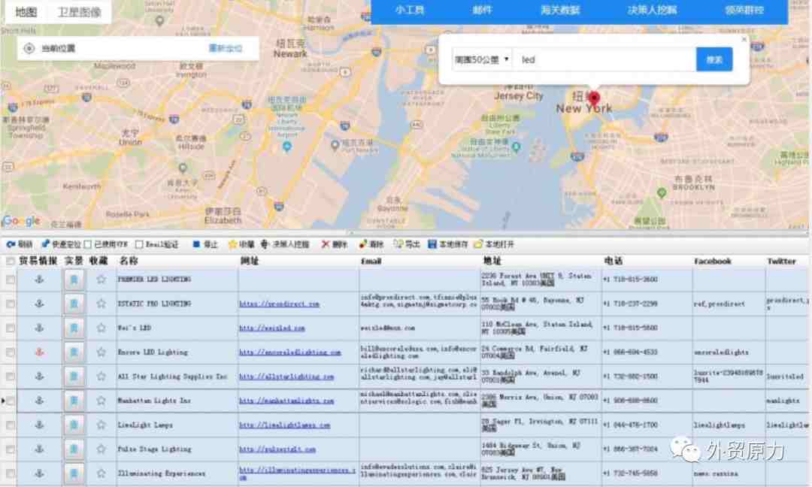Check the PREMIER LED LIGHTING row checkbox

click(x=11, y=280)
